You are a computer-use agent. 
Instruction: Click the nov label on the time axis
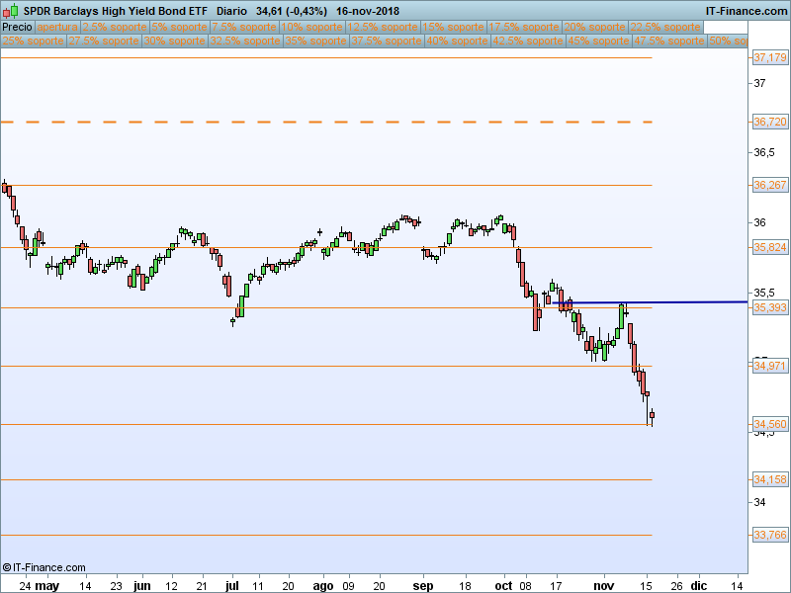click(603, 586)
